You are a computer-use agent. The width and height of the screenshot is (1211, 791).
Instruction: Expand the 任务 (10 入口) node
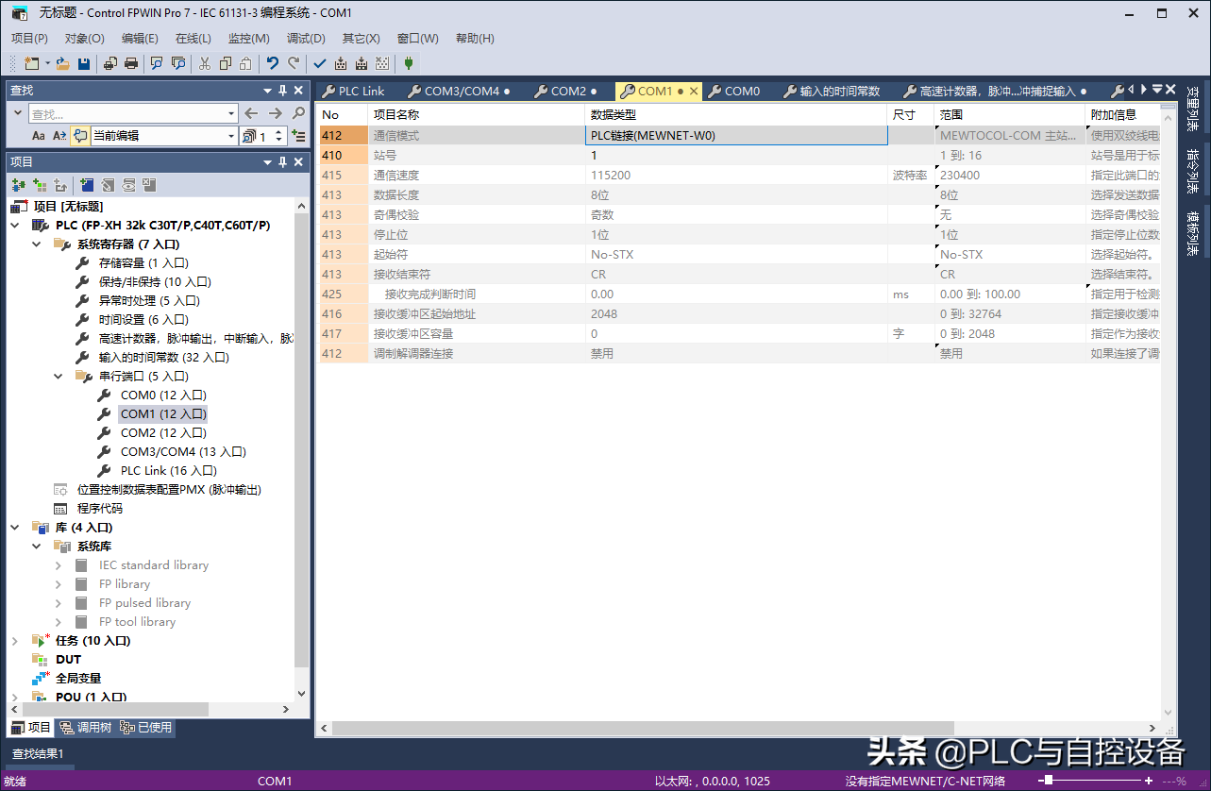pyautogui.click(x=15, y=641)
